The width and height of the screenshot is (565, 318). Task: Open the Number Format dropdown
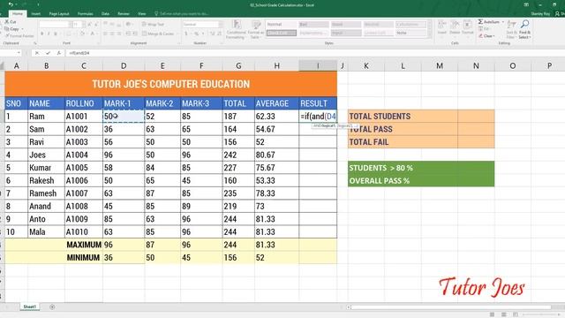pyautogui.click(x=221, y=24)
